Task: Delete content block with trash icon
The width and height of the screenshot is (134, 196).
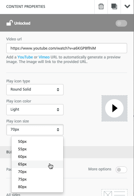Action: point(101,7)
